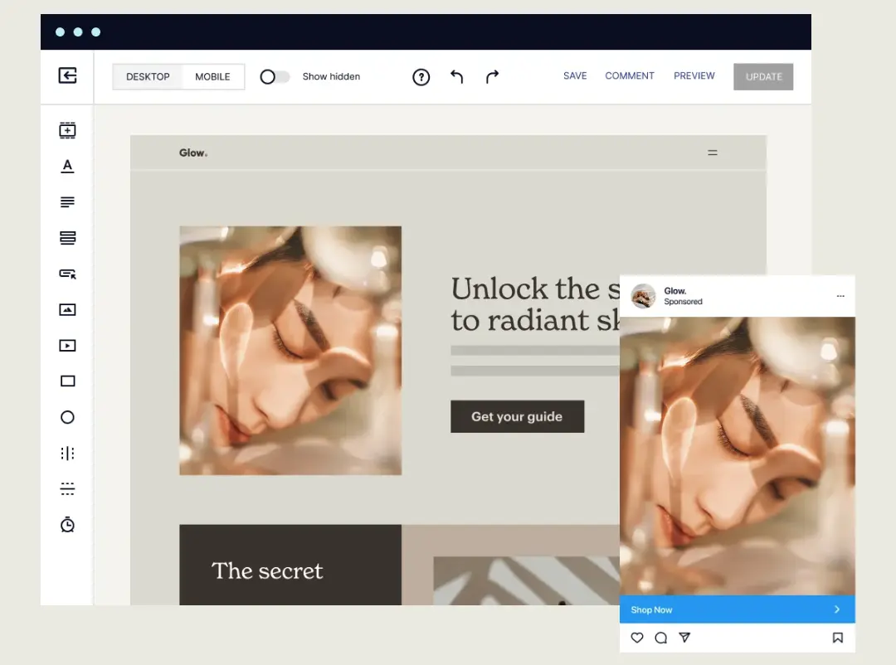Image resolution: width=896 pixels, height=665 pixels.
Task: Insert a paragraph text block
Action: pyautogui.click(x=67, y=201)
